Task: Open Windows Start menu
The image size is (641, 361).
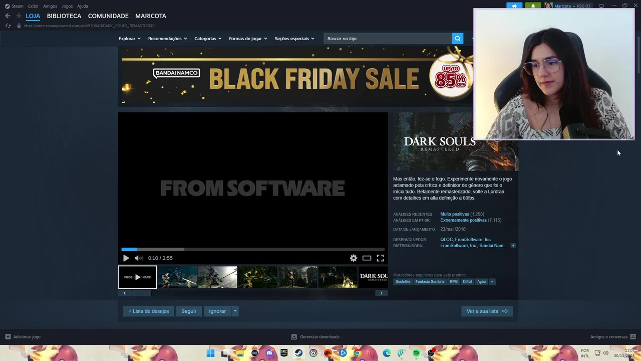Action: pos(210,353)
